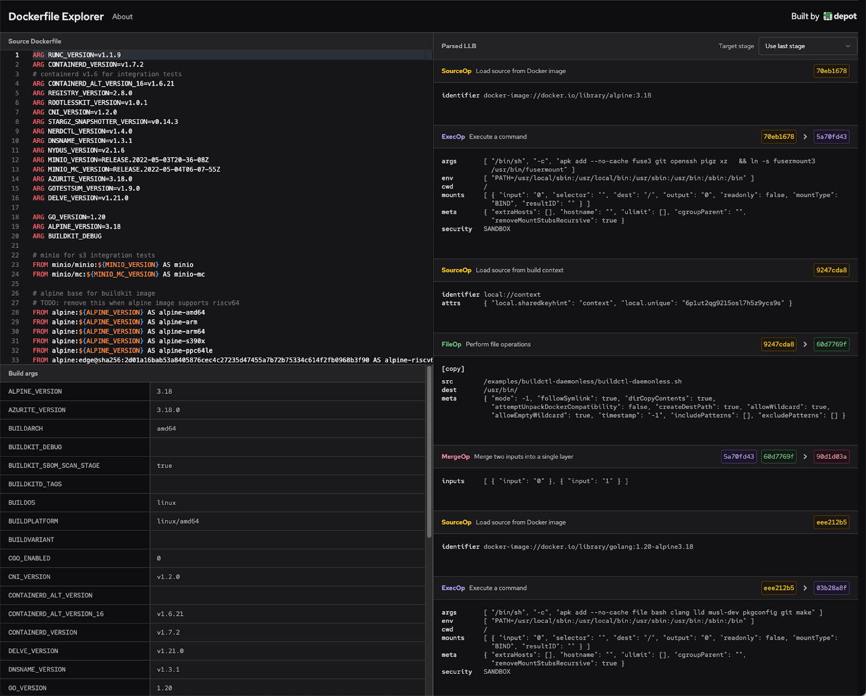Screen dimensions: 866x696
Task: Click the depot logo icon
Action: coord(828,16)
